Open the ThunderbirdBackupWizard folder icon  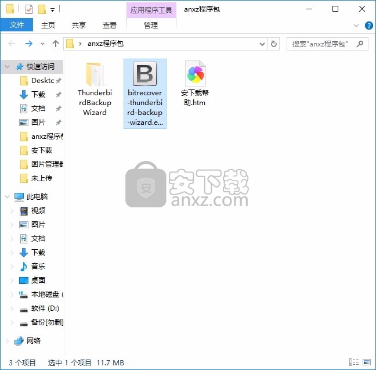click(x=95, y=74)
